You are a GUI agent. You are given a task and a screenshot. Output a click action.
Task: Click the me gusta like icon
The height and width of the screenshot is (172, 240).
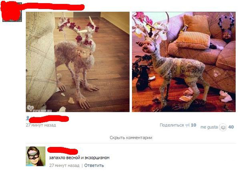pyautogui.click(x=223, y=127)
